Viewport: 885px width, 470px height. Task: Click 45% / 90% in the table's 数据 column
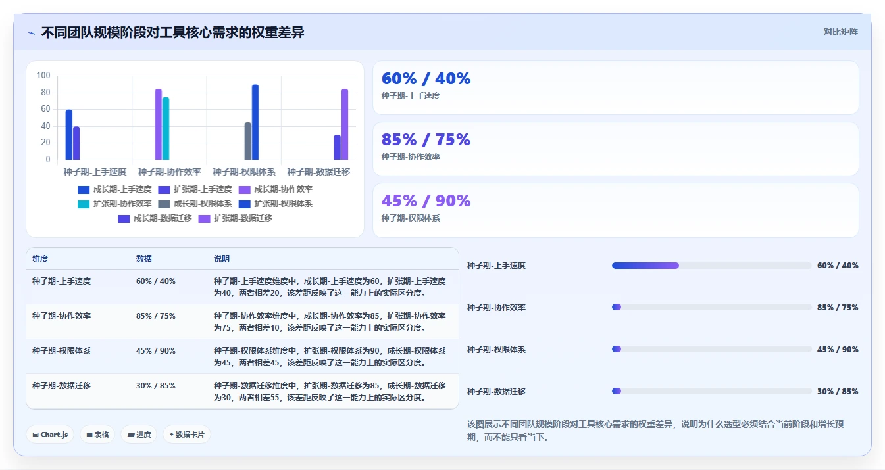(156, 351)
